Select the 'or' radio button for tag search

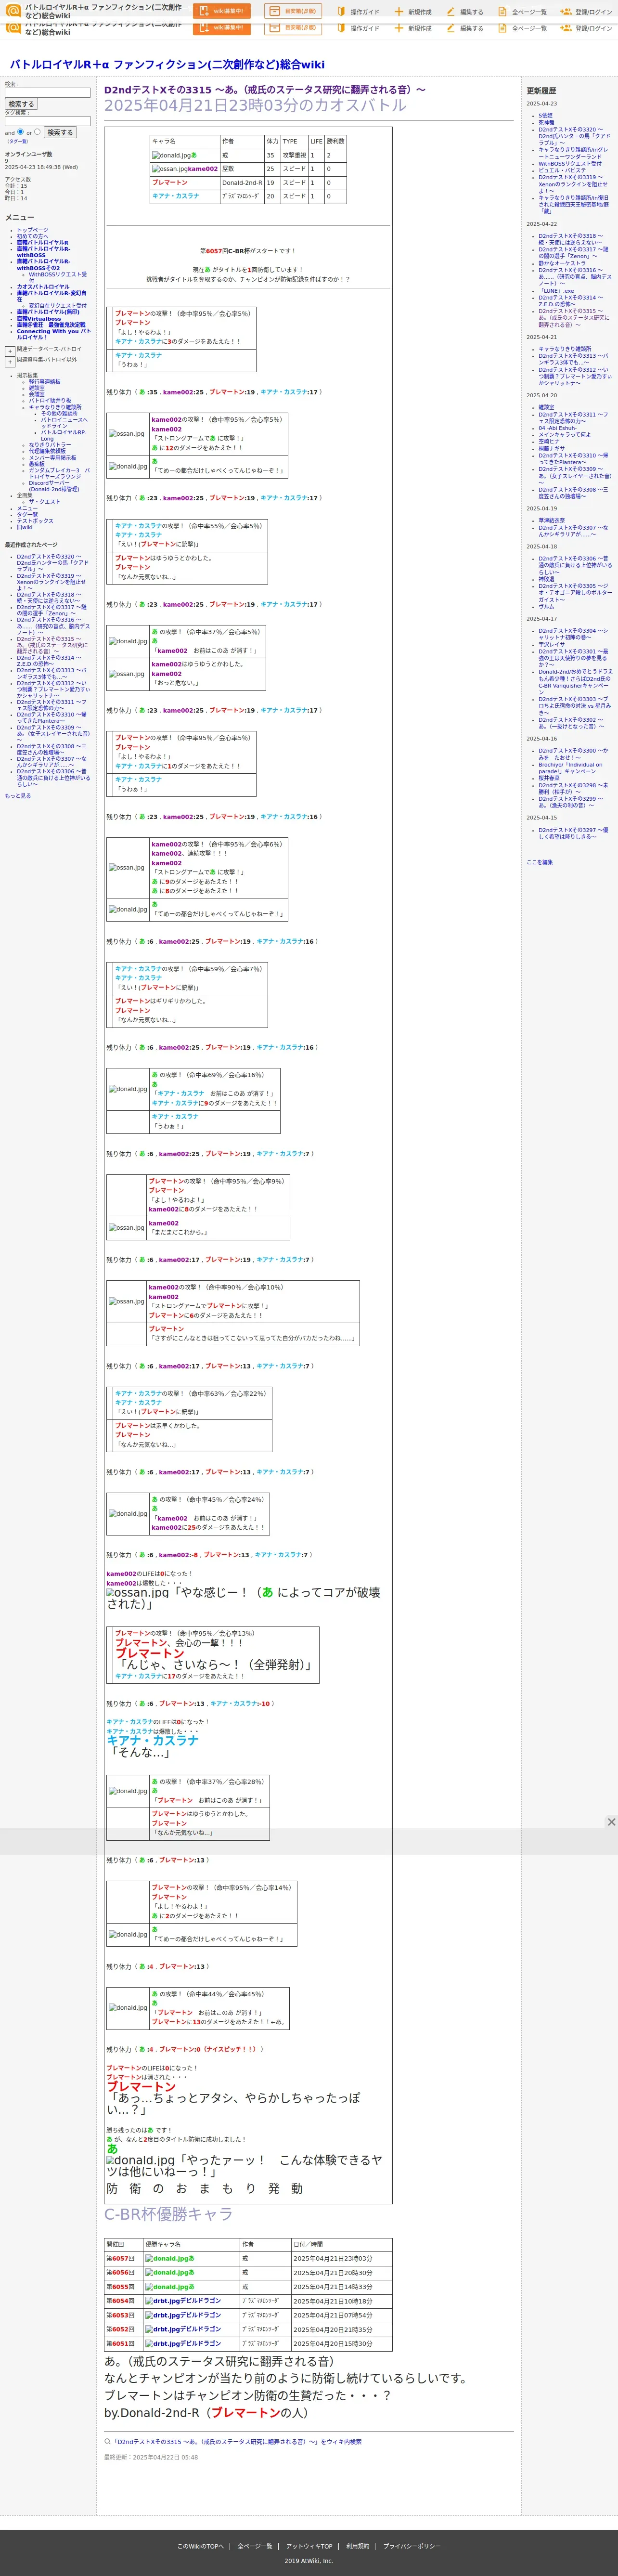pyautogui.click(x=37, y=131)
